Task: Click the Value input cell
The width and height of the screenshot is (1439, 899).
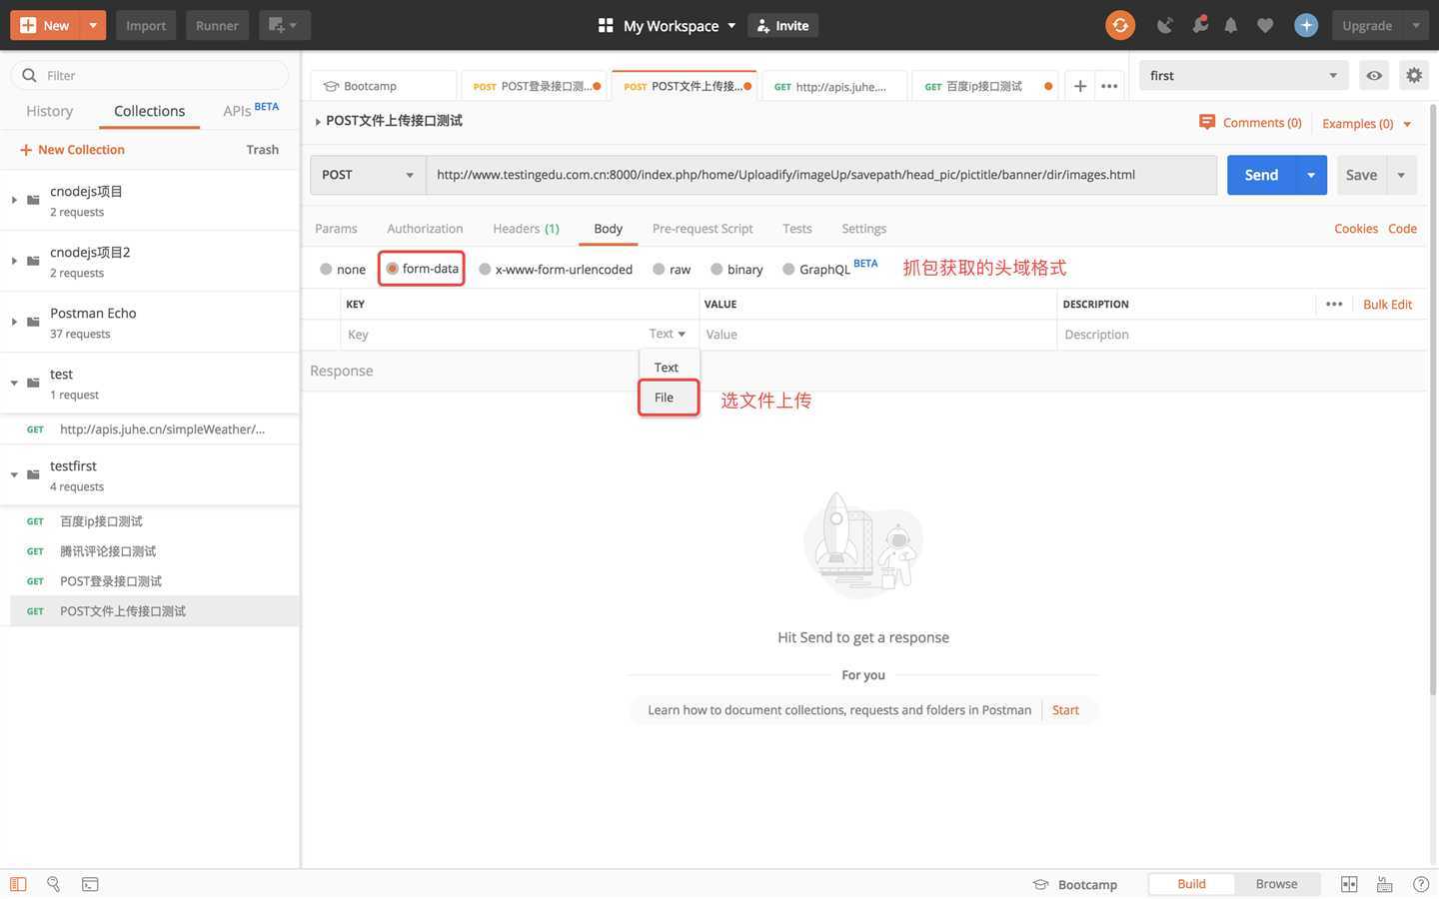Action: 877,335
